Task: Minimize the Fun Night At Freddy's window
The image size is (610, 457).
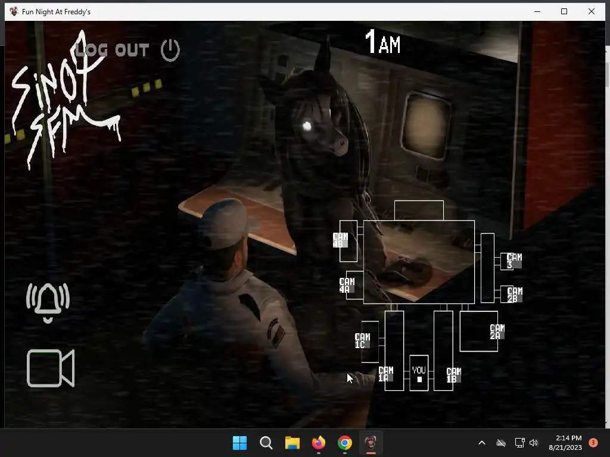Action: pos(537,12)
